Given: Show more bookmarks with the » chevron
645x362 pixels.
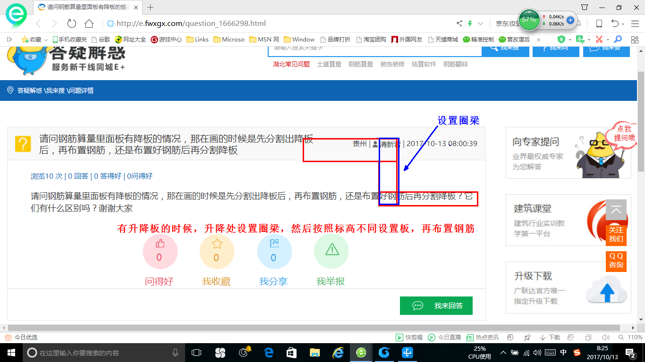Looking at the screenshot, I should 538,40.
